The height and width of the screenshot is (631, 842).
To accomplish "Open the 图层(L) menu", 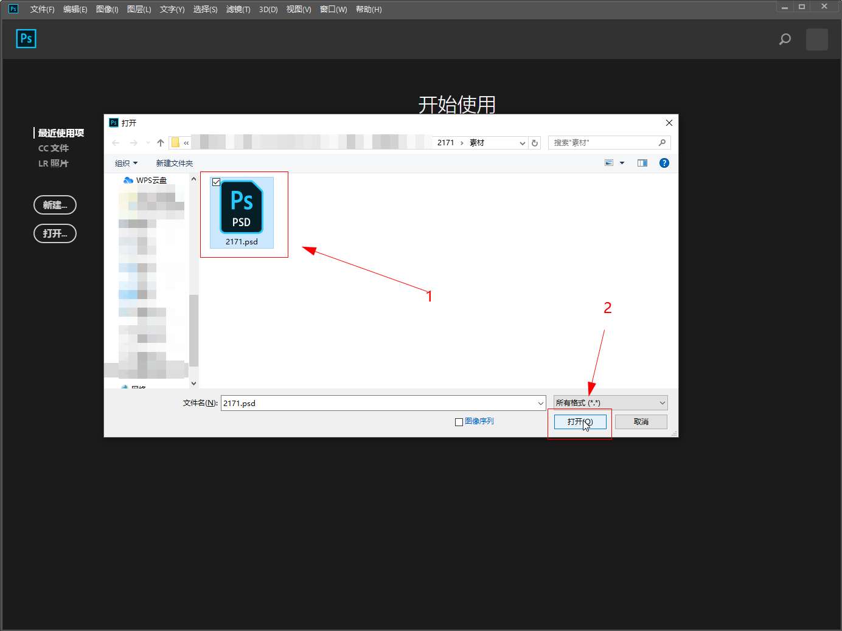I will coord(139,9).
